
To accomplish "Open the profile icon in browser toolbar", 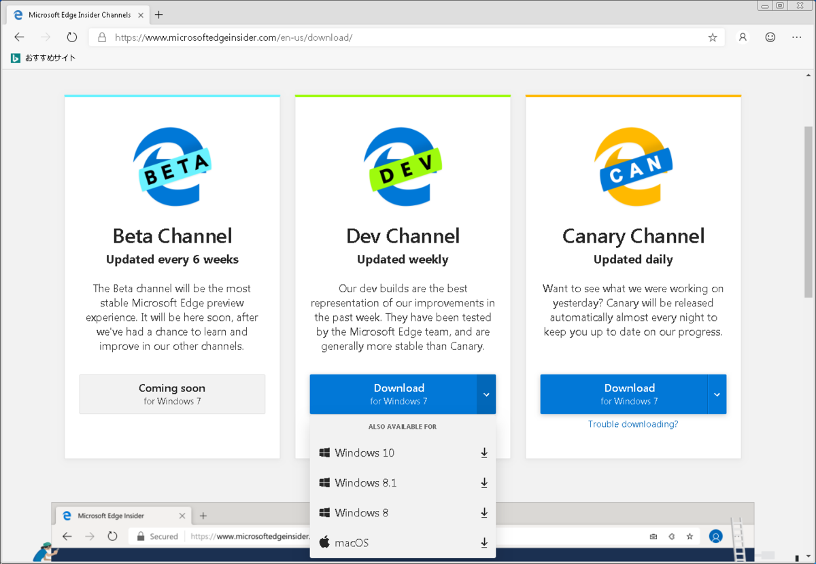I will (743, 37).
